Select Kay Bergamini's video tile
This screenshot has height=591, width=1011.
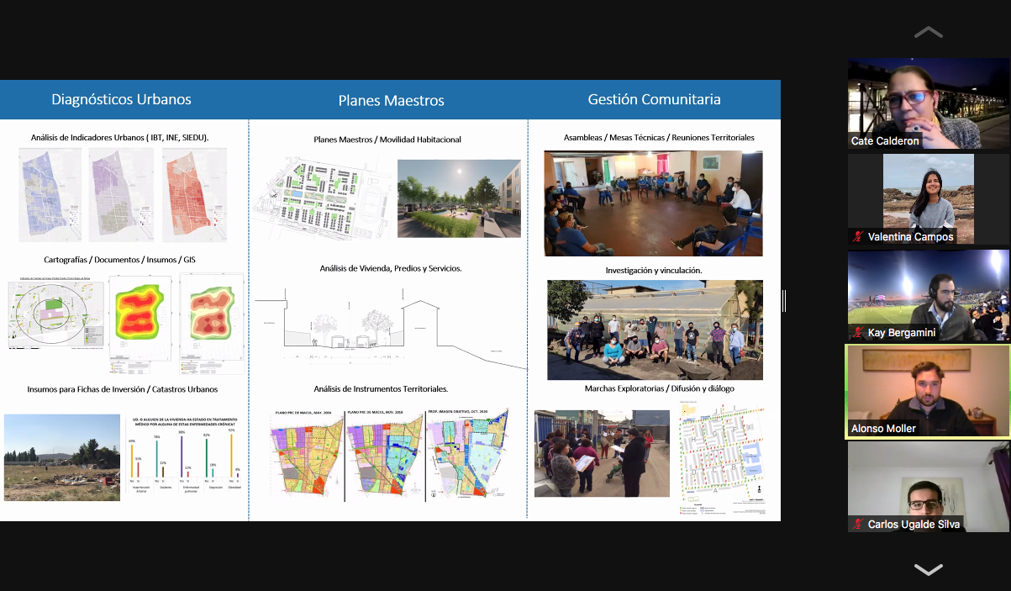(928, 294)
